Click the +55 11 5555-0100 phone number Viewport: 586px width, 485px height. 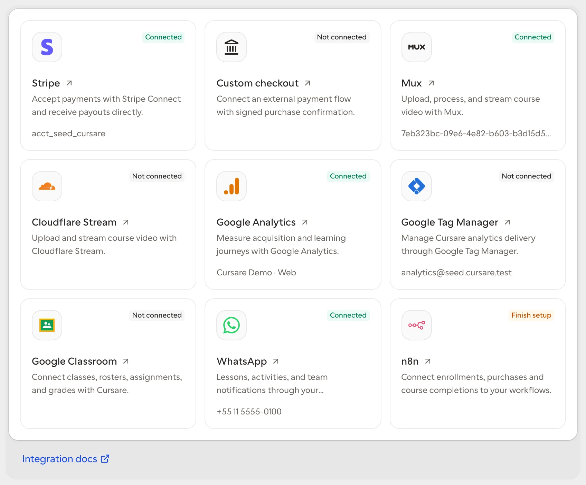[249, 412]
